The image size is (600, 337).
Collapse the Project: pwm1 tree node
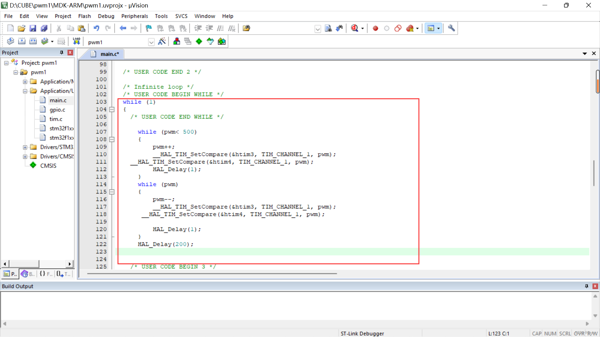tap(6, 63)
